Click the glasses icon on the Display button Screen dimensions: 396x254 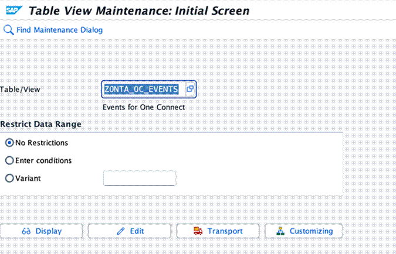[26, 231]
